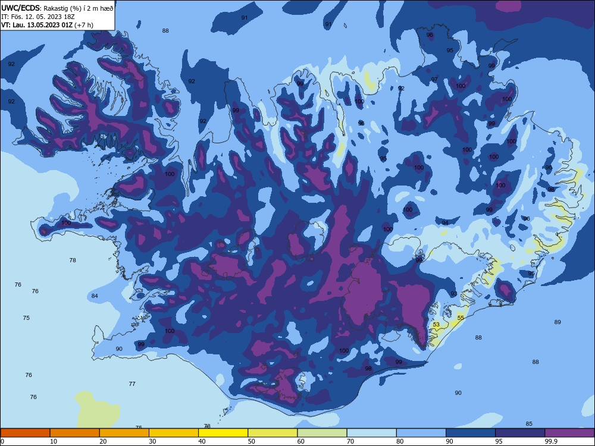The width and height of the screenshot is (595, 446).
Task: Click the '77' humidity reading
Action: (132, 384)
